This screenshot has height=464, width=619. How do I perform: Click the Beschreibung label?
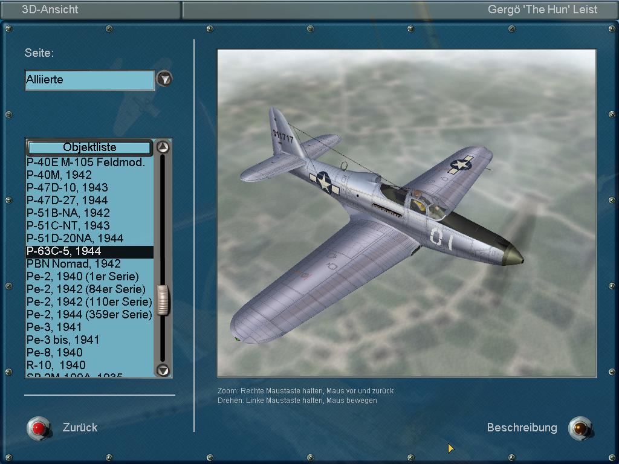point(522,427)
